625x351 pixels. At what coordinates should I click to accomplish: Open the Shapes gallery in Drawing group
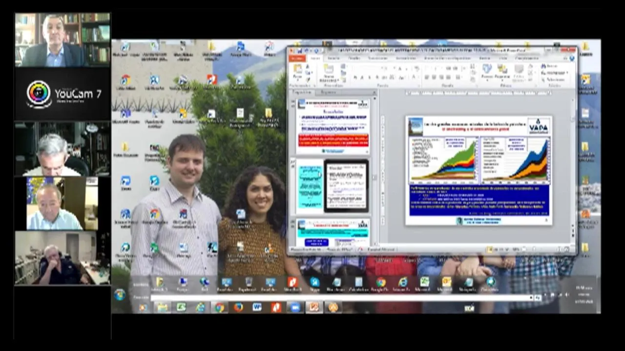487,72
